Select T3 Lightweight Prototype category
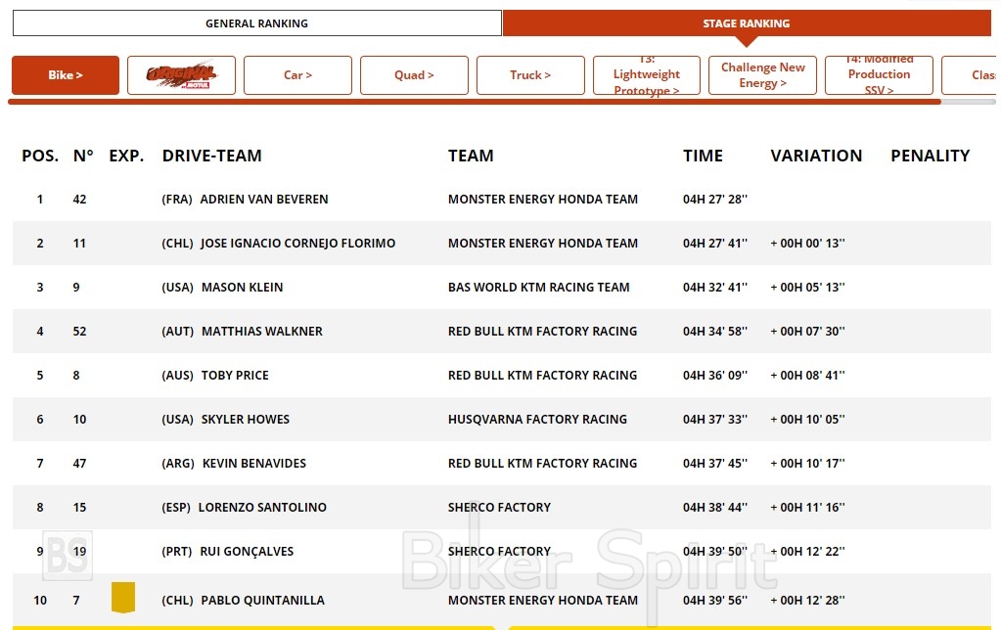The width and height of the screenshot is (1001, 630). coord(647,75)
